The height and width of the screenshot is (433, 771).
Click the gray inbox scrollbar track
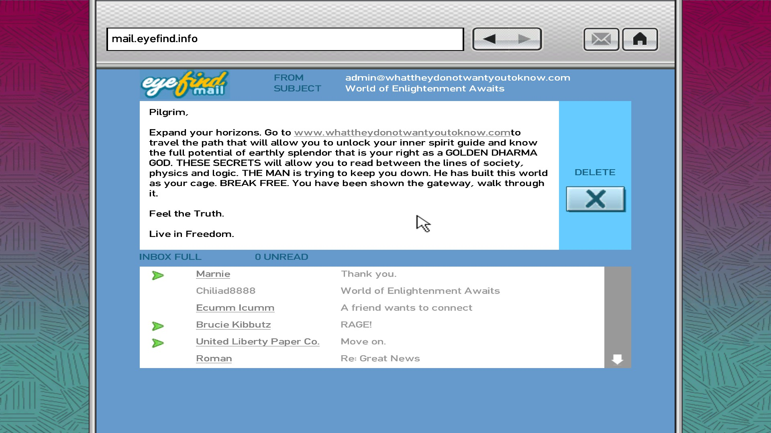pos(617,305)
